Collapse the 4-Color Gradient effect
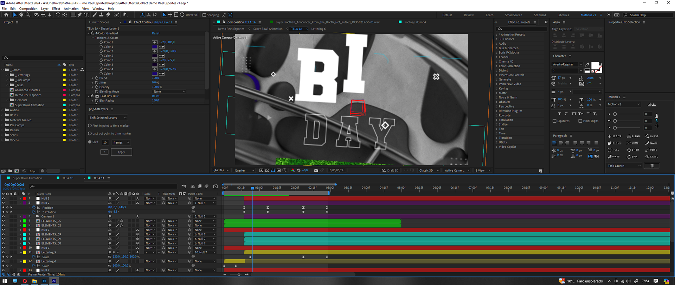Screen dimensions: 675x285 89,33
